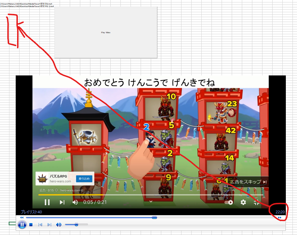Click the rewind double-arrow icon

click(22, 218)
